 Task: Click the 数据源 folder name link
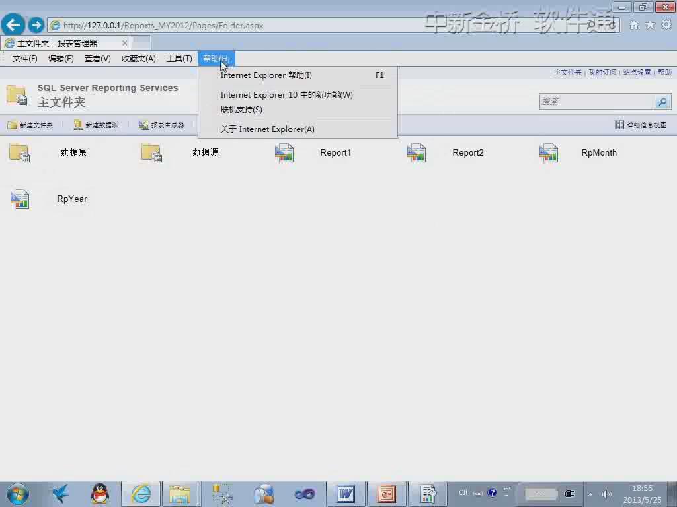(x=206, y=152)
